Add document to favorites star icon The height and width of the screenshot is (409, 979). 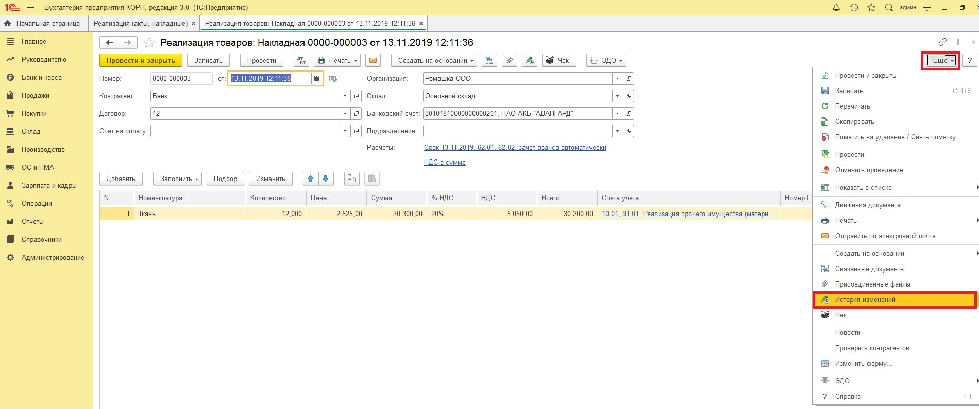coord(149,42)
